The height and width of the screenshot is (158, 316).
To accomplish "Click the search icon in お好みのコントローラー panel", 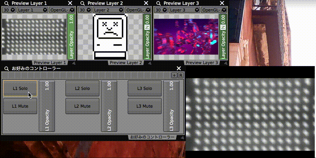I will coord(6,69).
